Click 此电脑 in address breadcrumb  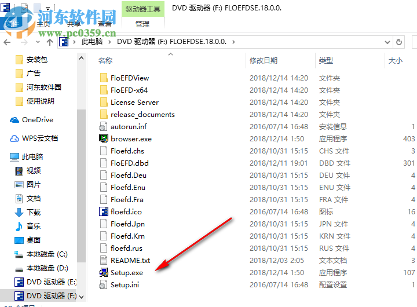[92, 42]
